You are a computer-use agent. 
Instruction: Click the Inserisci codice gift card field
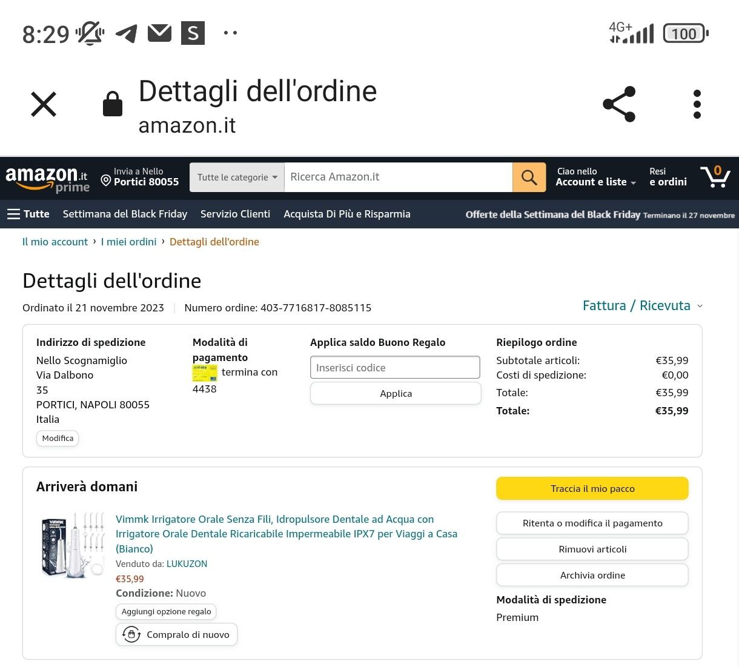pos(395,368)
